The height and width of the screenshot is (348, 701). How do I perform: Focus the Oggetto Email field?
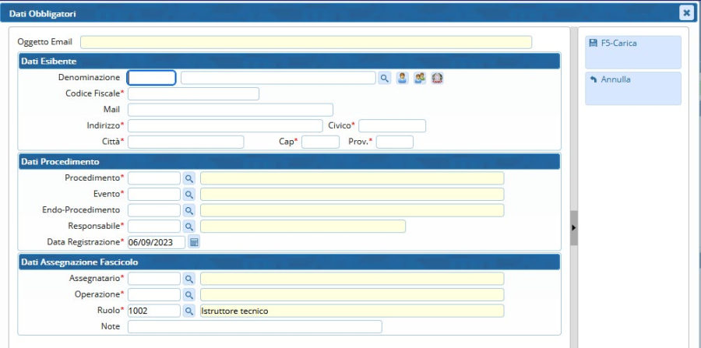[305, 42]
